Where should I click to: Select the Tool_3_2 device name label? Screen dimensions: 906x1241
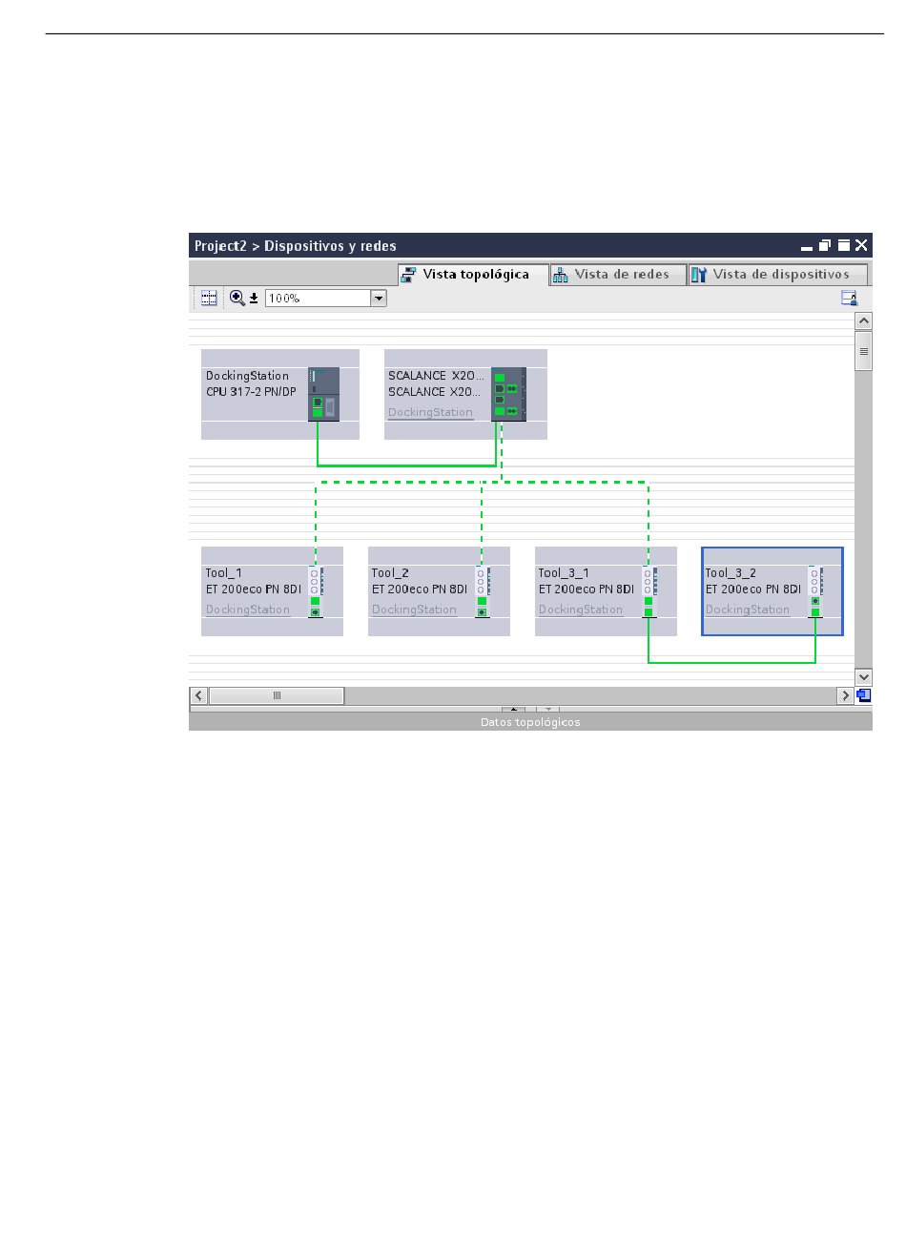[731, 573]
